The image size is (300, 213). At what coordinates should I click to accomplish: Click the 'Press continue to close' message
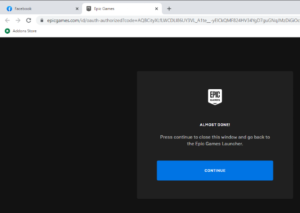tap(215, 140)
